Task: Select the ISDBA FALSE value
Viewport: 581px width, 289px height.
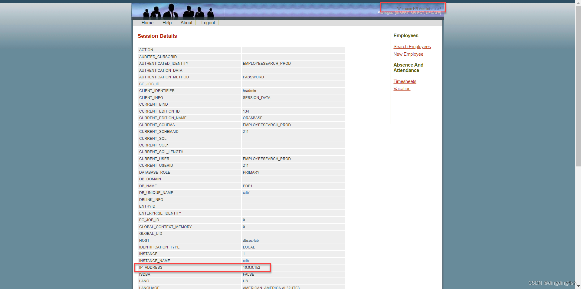Action: click(x=248, y=274)
